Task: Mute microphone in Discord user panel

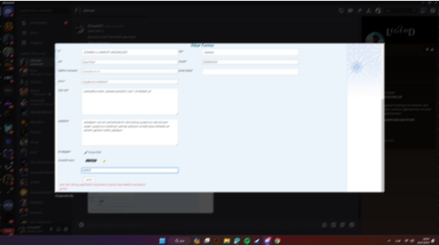Action: 51,229
